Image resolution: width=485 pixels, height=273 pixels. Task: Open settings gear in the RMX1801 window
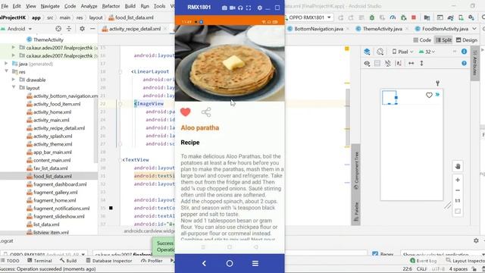pos(259,8)
